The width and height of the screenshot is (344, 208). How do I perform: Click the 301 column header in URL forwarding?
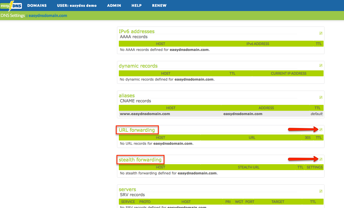pos(308,138)
